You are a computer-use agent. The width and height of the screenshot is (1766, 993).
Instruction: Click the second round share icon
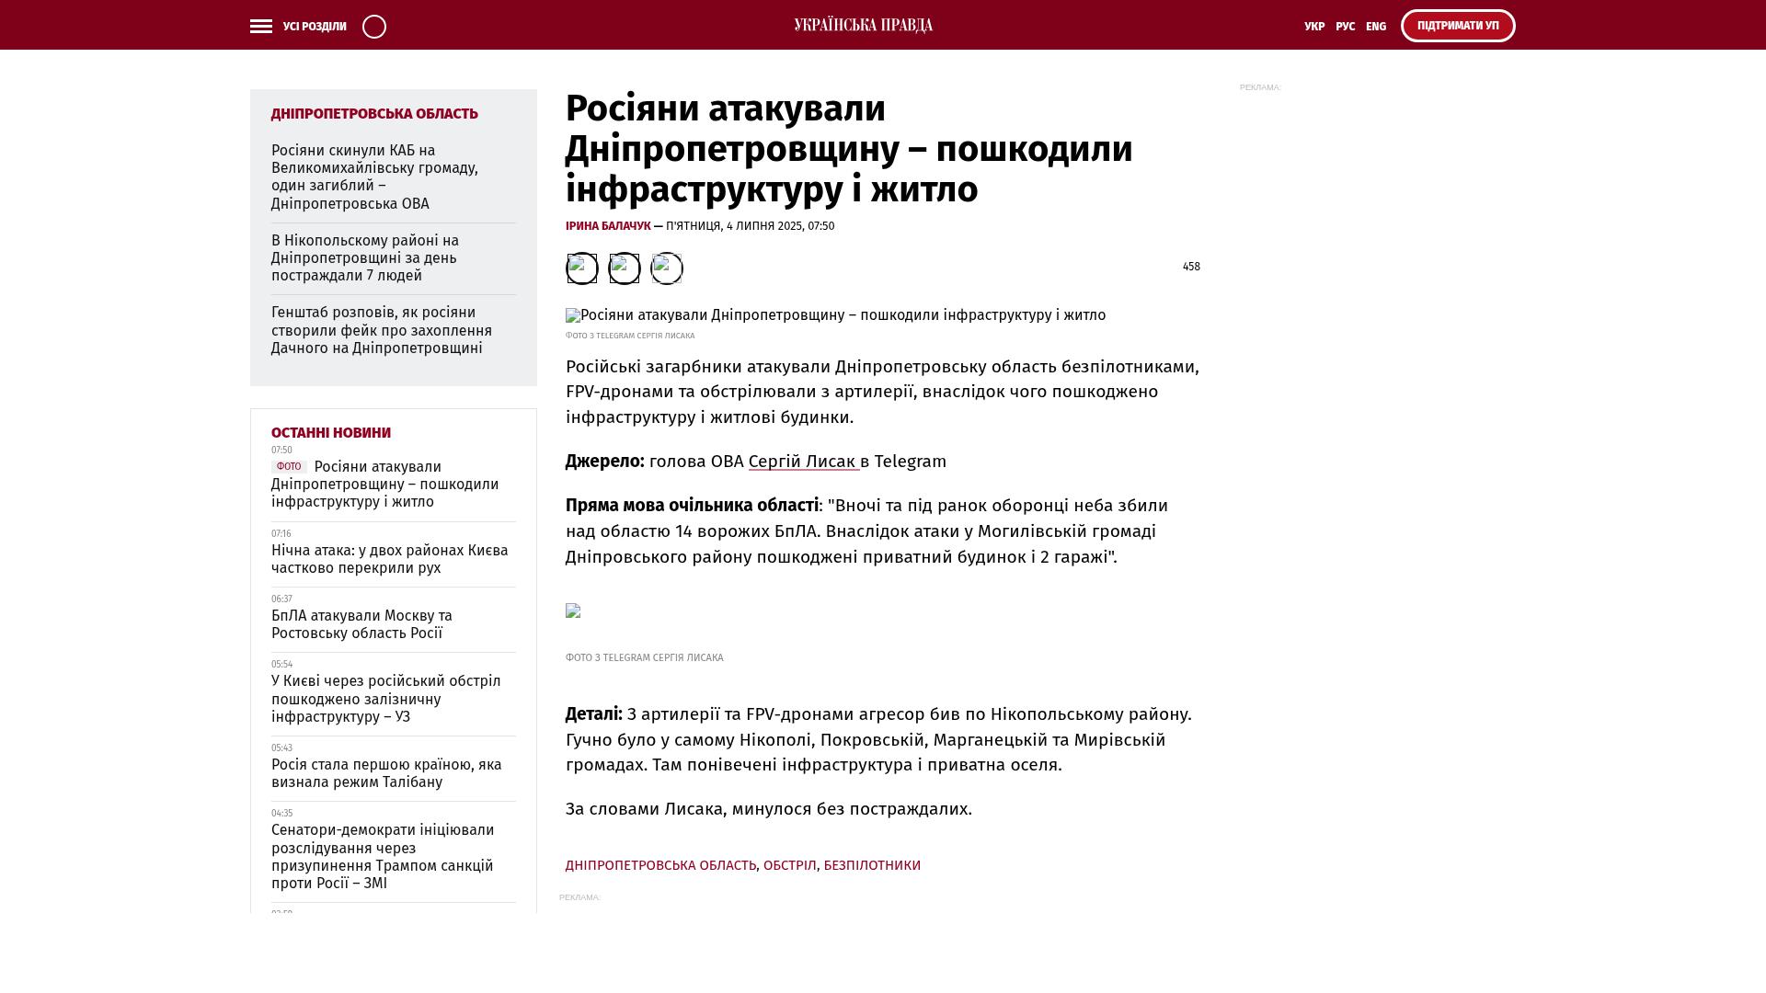[625, 268]
